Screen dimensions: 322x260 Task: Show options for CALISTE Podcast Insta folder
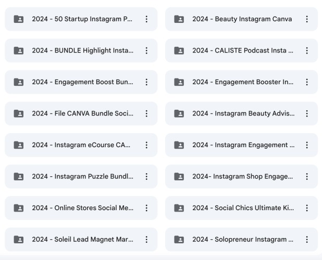point(307,50)
